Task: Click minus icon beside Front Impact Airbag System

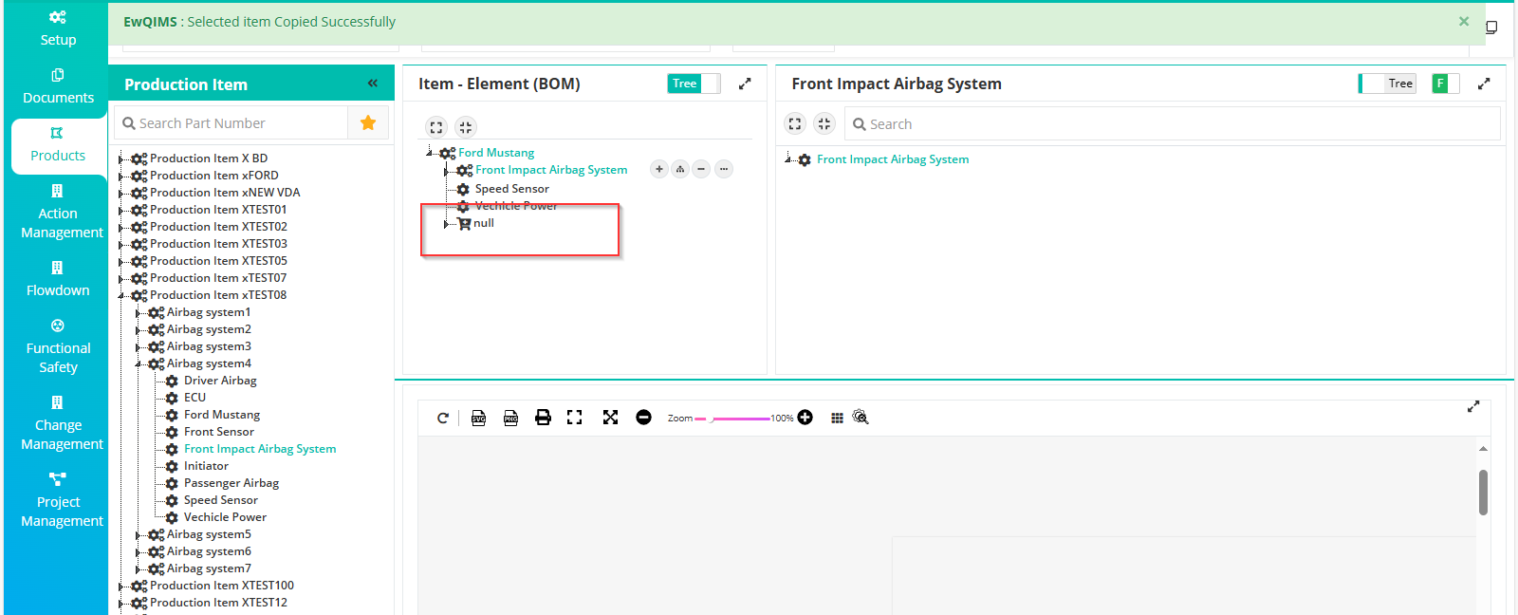Action: click(701, 169)
